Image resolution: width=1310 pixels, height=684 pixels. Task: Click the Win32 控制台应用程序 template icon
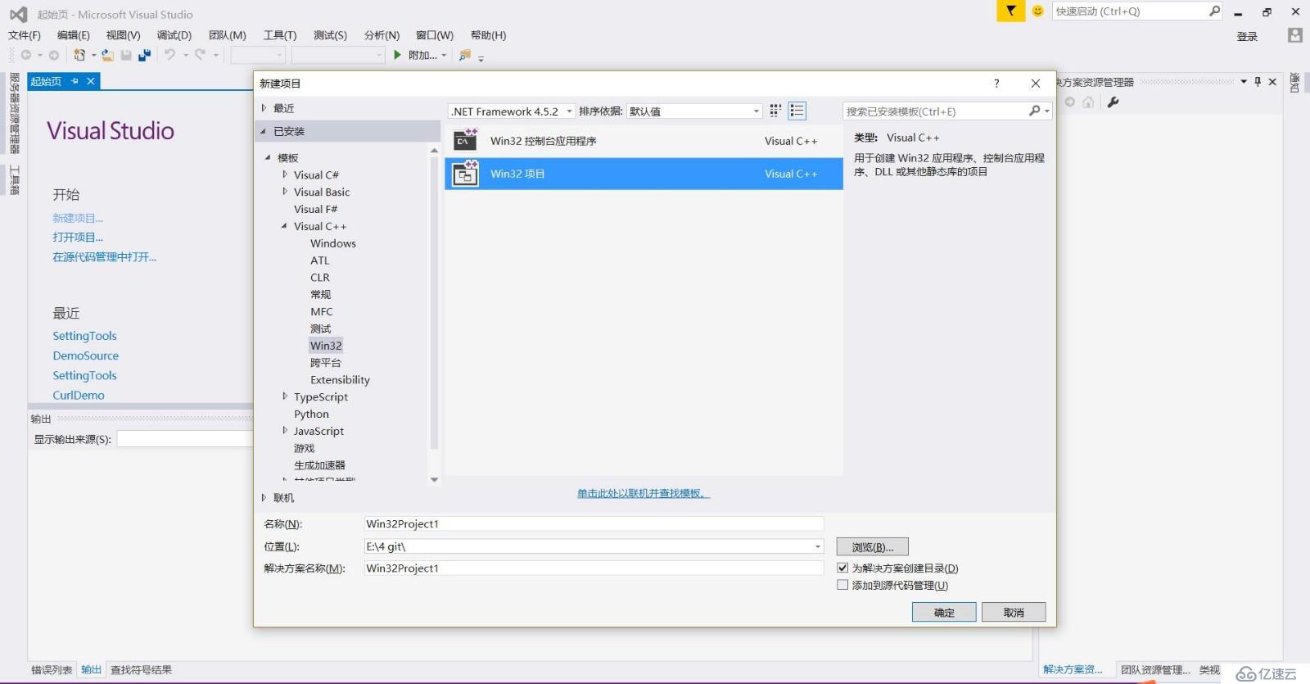(465, 140)
